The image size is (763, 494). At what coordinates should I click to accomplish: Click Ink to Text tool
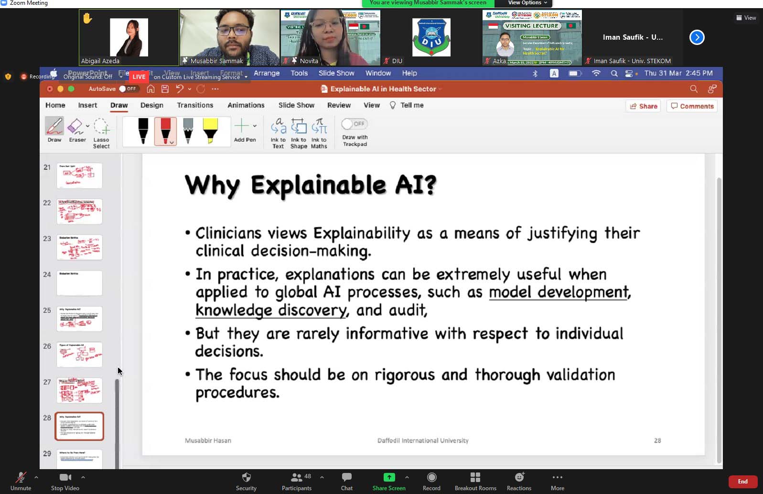[278, 133]
